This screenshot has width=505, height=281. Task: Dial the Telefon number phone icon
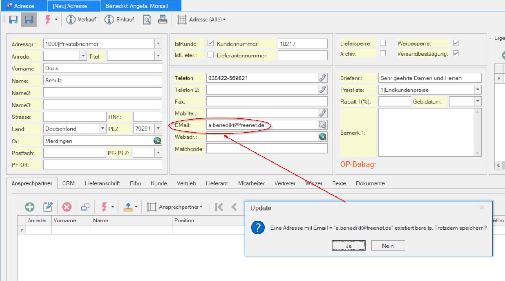click(322, 78)
